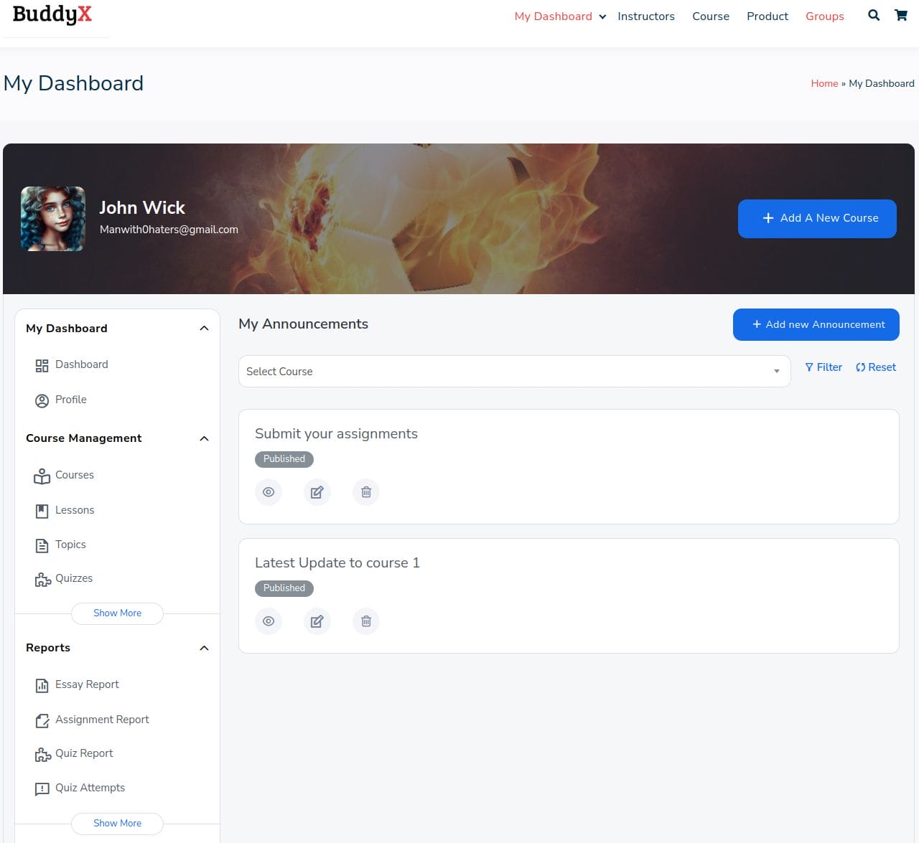Edit the 'Latest Update to course 1' announcement

317,621
